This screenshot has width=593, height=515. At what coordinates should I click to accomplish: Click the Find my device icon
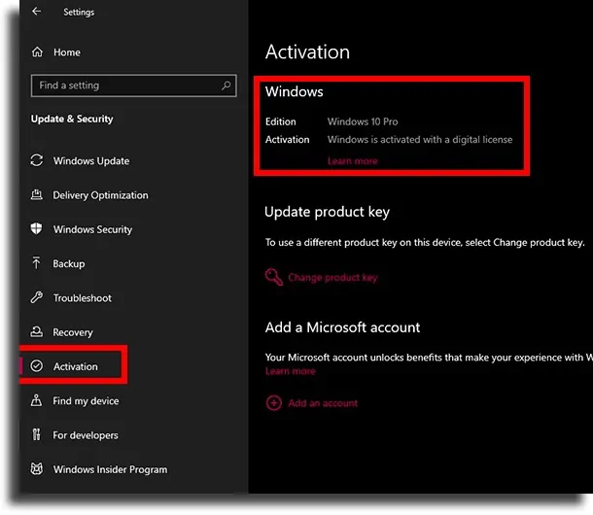(36, 400)
